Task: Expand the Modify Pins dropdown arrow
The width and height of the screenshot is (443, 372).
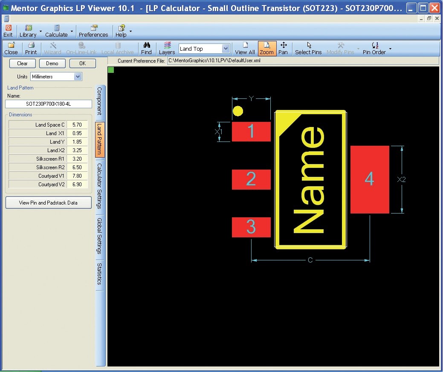Action: tap(358, 49)
